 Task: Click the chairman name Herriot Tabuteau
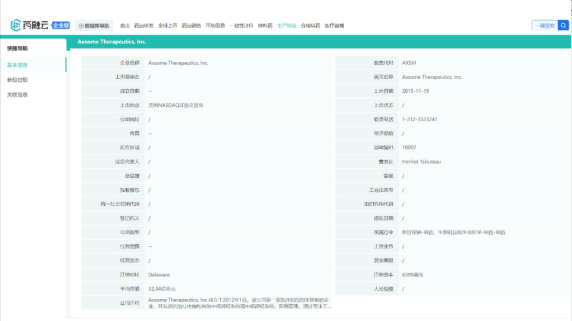point(421,162)
